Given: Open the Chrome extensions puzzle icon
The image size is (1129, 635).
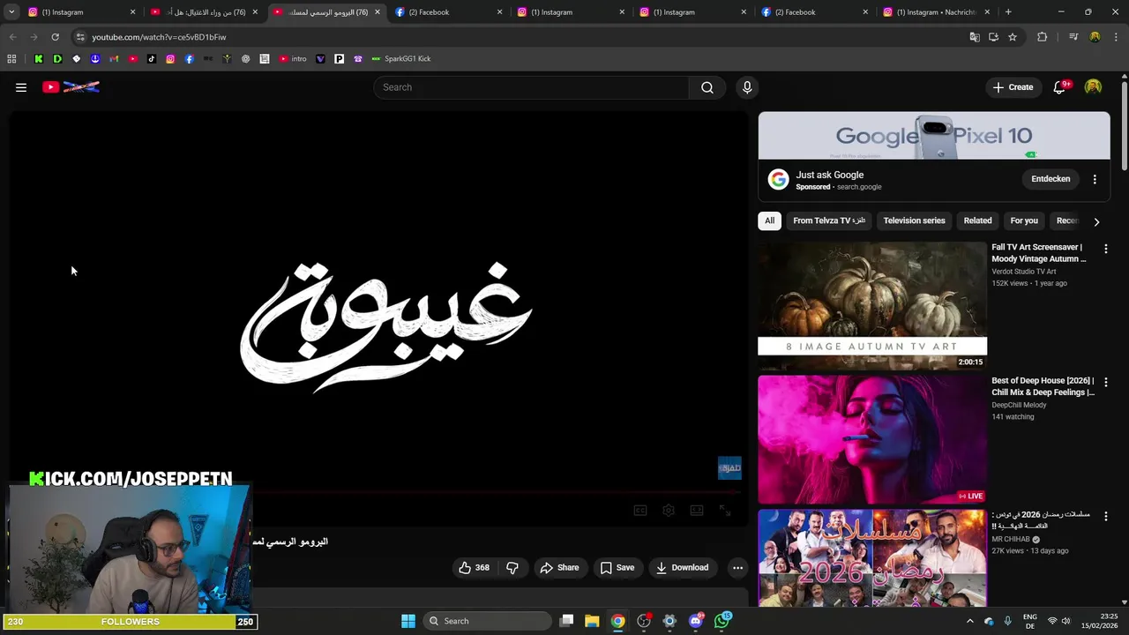Looking at the screenshot, I should click(x=1042, y=37).
